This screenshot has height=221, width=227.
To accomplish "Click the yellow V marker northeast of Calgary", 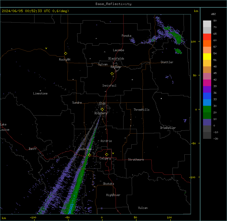I will pyautogui.click(x=113, y=153).
